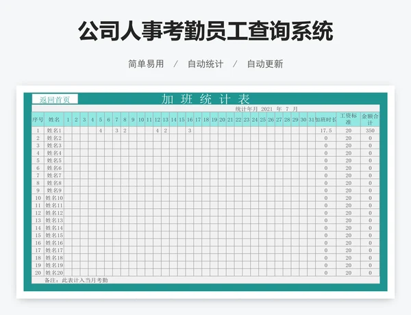Click day 31 column header

[311, 120]
